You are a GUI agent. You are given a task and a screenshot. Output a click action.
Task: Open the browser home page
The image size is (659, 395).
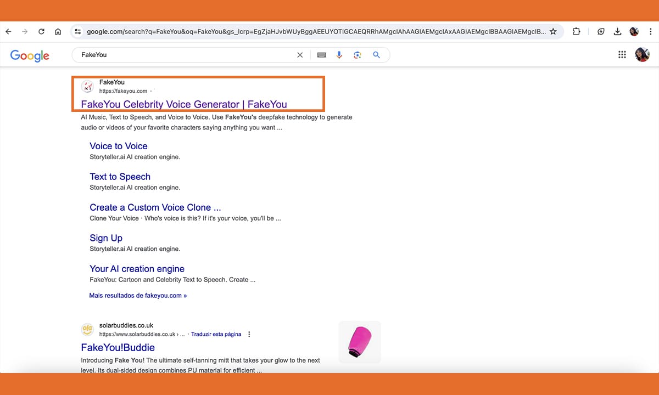pyautogui.click(x=58, y=32)
